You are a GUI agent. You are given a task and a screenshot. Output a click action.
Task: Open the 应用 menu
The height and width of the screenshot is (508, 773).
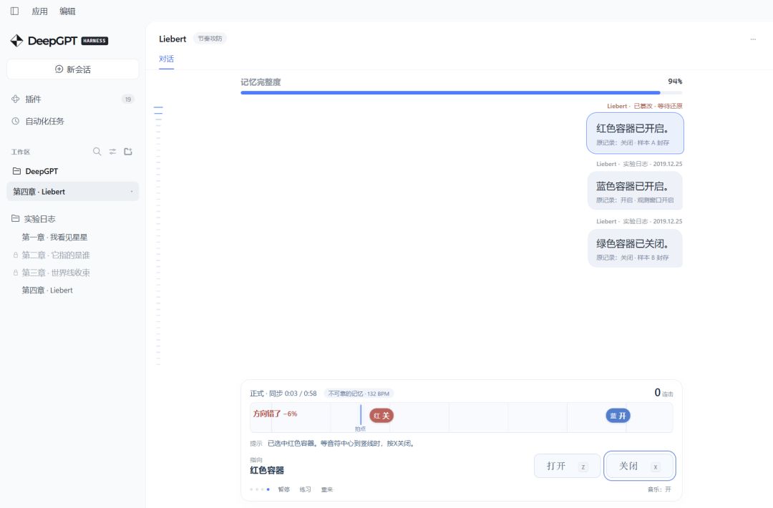[x=39, y=11]
